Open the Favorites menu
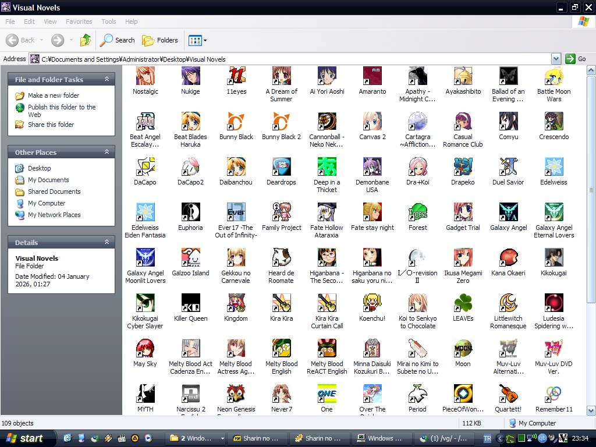 79,22
